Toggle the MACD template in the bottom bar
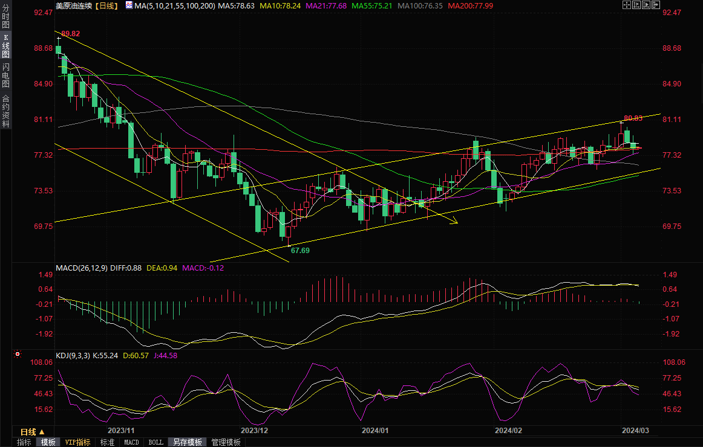703x447 pixels. tap(131, 442)
